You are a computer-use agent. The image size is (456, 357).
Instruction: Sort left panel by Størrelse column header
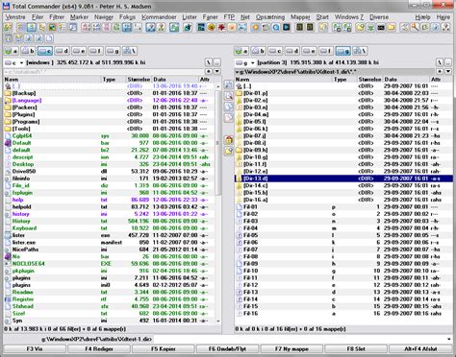point(139,80)
